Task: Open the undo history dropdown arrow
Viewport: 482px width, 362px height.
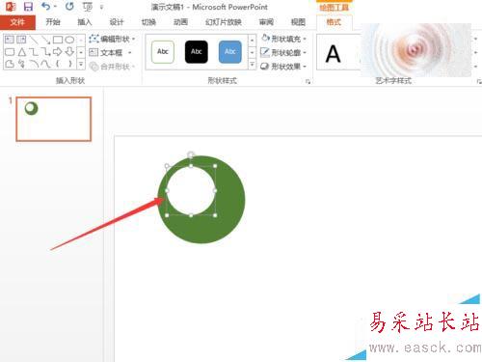Action: (55, 7)
